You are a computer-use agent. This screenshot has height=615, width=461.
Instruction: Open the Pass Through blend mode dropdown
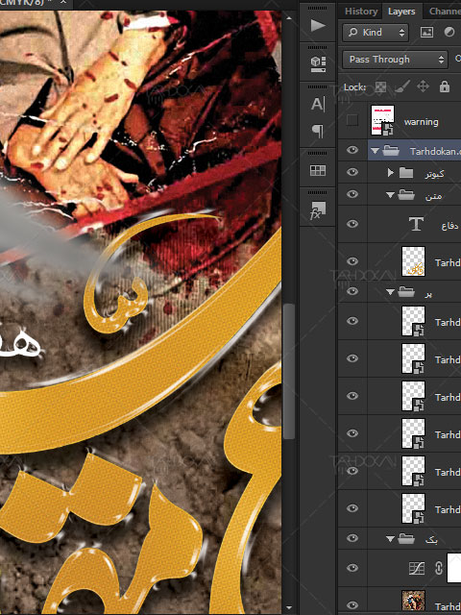point(395,60)
